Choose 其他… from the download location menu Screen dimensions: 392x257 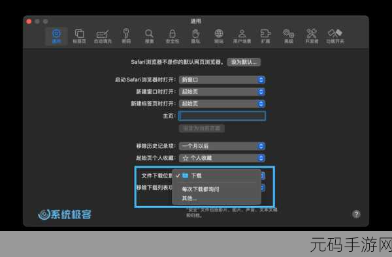coord(217,198)
